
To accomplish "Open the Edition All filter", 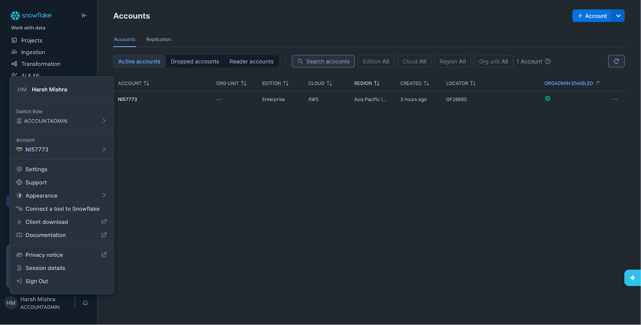I will 376,61.
